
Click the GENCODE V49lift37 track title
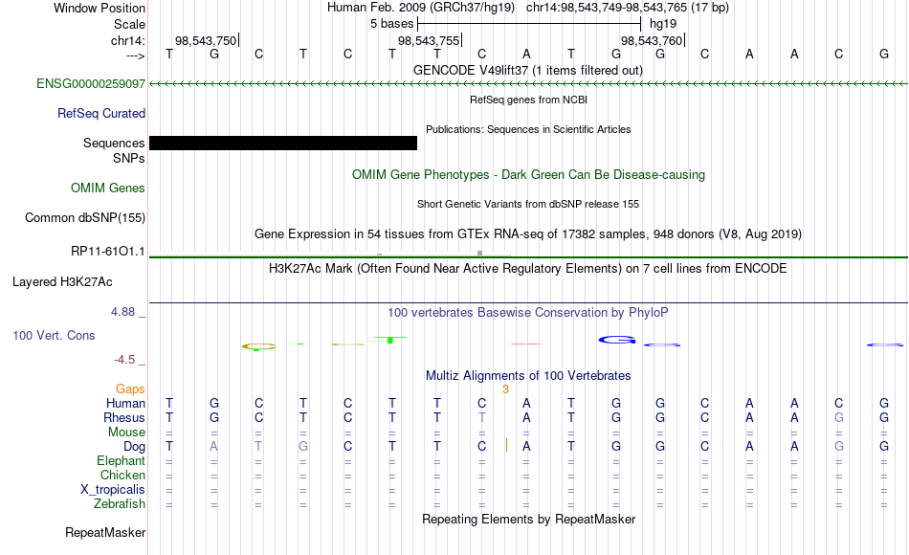coord(528,70)
